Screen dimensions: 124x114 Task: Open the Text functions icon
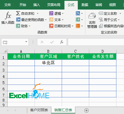(x=51, y=20)
